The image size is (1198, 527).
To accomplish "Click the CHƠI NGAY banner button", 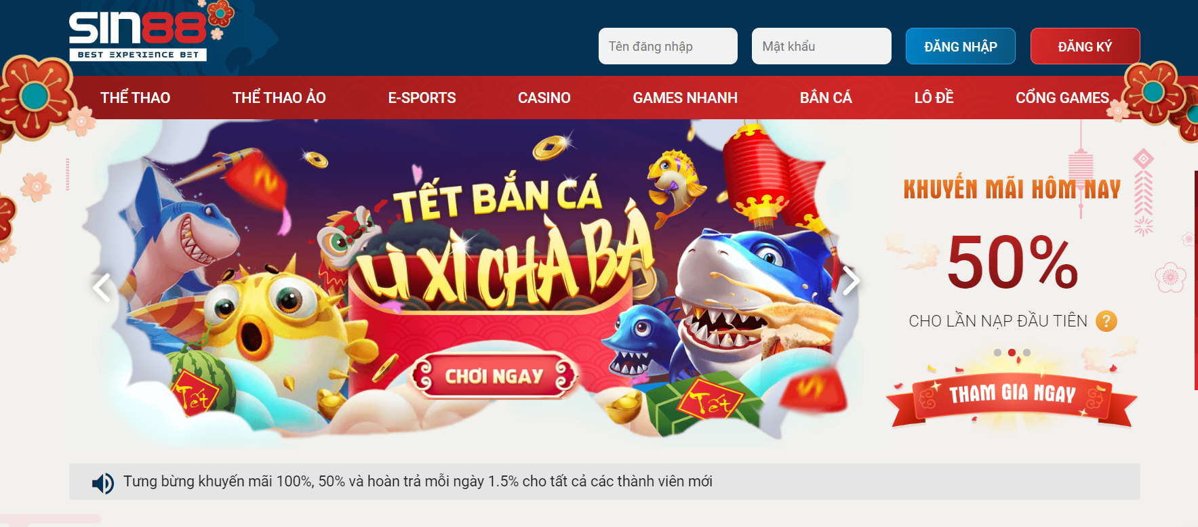I will (x=494, y=376).
